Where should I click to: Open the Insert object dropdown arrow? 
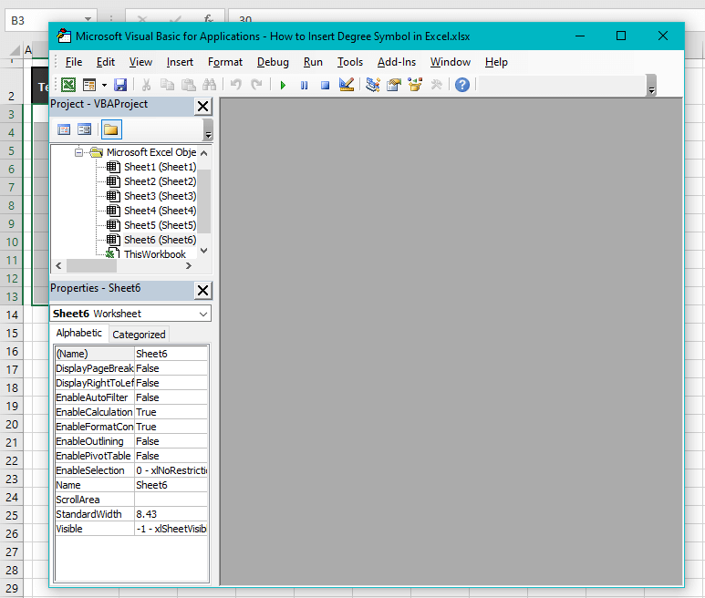tap(104, 85)
